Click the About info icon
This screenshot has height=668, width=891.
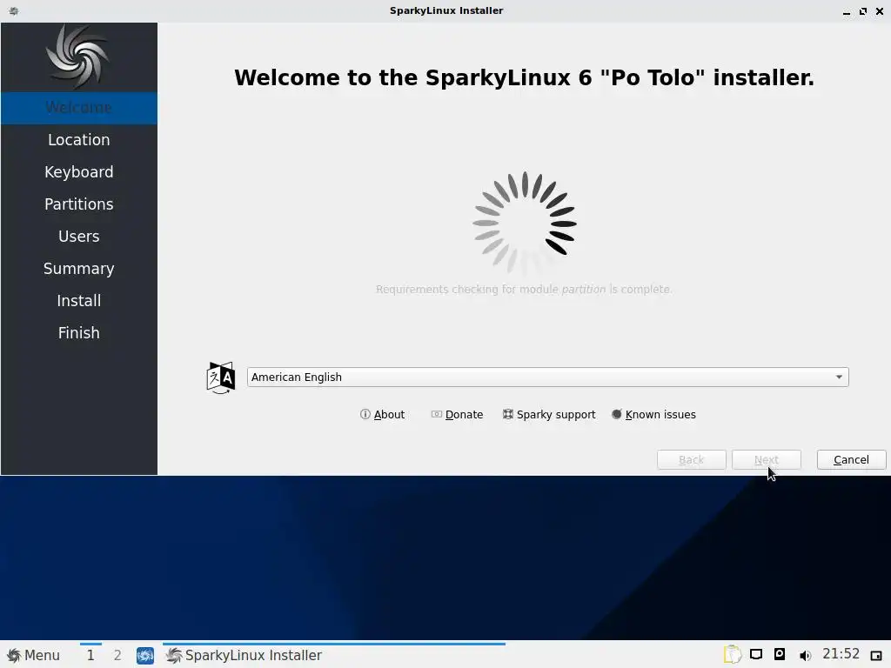[365, 414]
